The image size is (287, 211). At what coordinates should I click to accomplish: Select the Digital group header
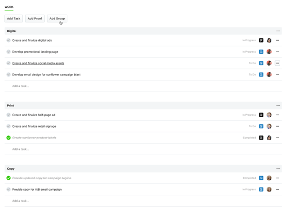tap(143, 31)
